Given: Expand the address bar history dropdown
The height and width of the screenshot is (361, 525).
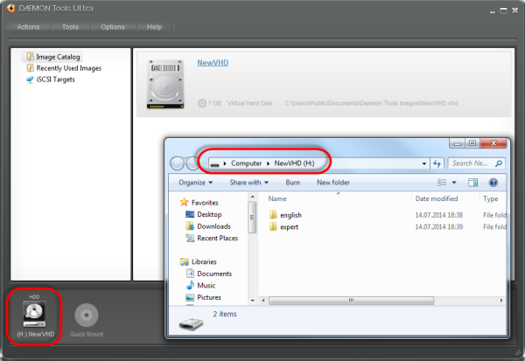Looking at the screenshot, I should (x=423, y=163).
